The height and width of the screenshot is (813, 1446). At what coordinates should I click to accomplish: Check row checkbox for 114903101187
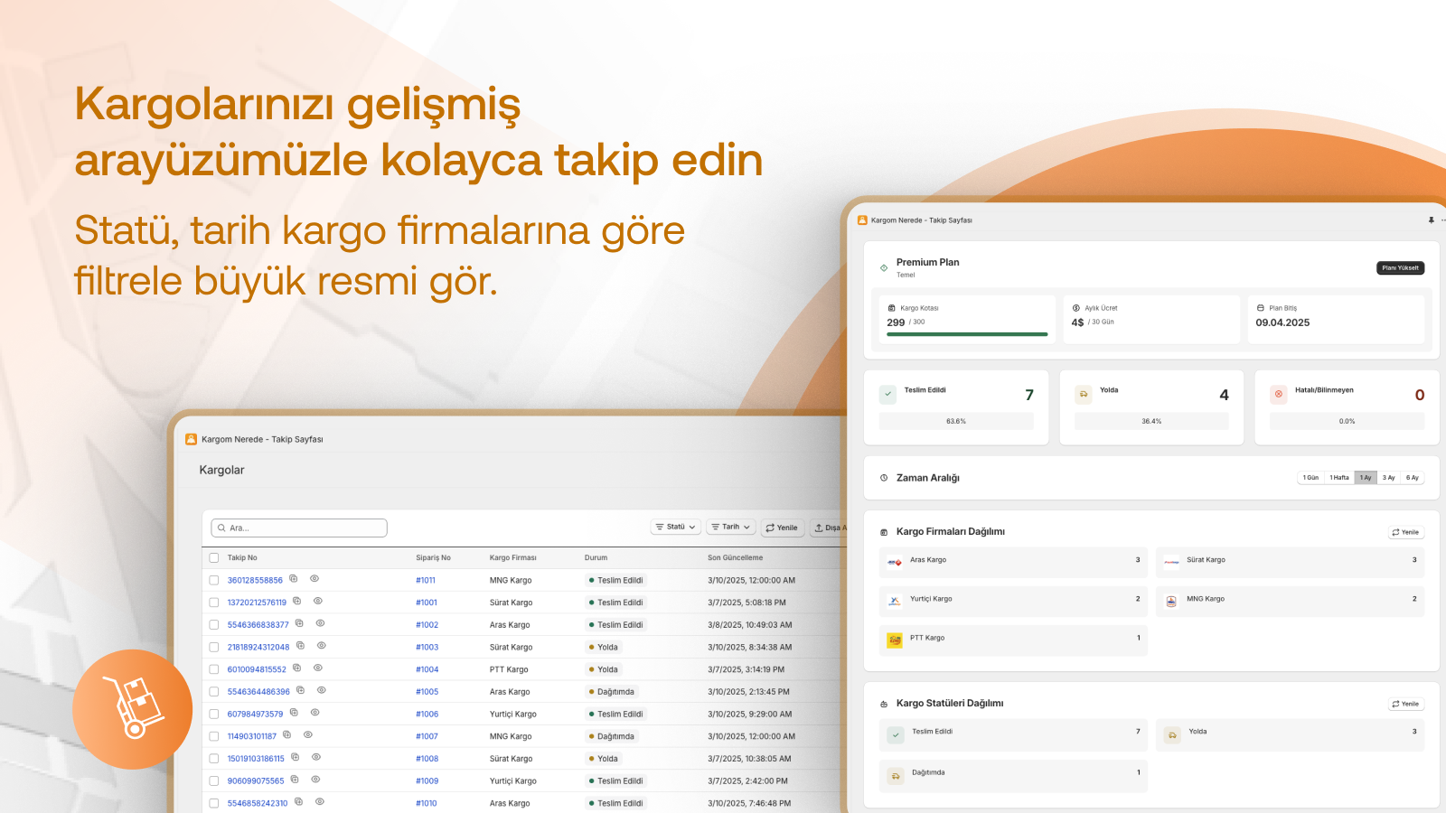pyautogui.click(x=214, y=736)
